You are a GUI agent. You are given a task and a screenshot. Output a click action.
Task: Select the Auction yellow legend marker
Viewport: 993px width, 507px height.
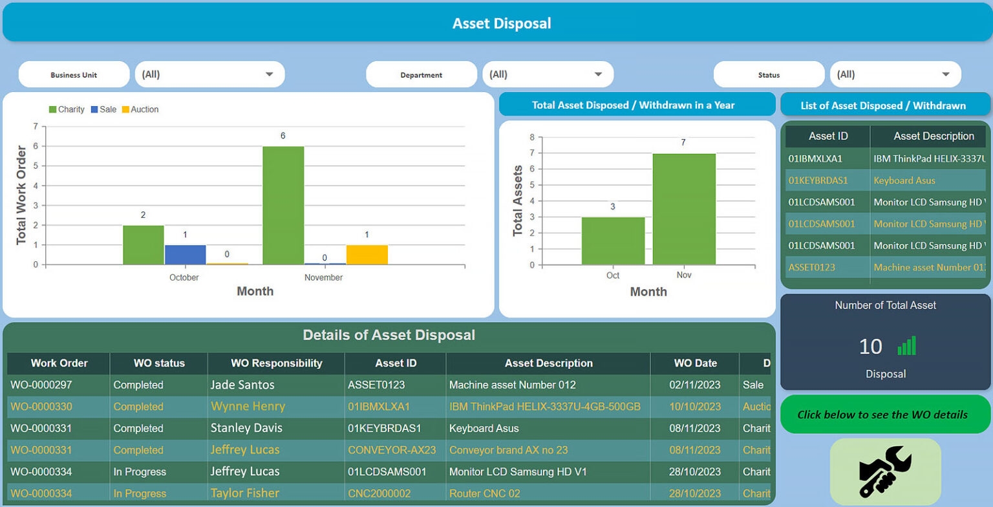tap(127, 109)
